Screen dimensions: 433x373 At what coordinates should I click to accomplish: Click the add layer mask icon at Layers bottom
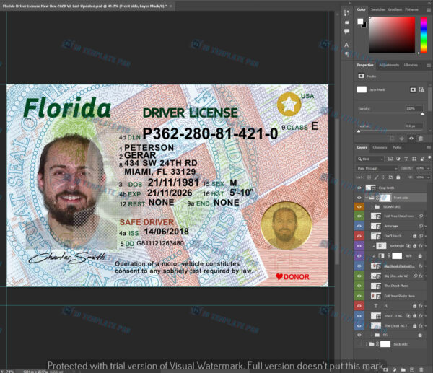tap(386, 369)
